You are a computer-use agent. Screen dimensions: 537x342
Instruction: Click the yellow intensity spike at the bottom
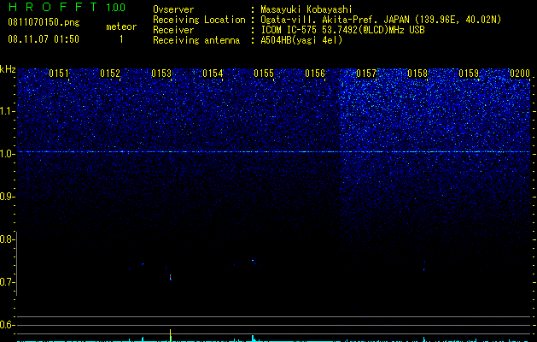pyautogui.click(x=170, y=335)
